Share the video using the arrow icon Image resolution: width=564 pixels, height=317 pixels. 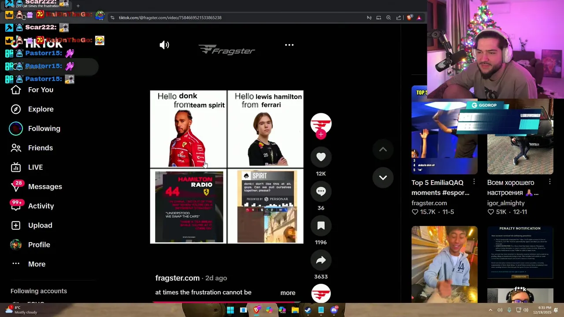(x=321, y=260)
